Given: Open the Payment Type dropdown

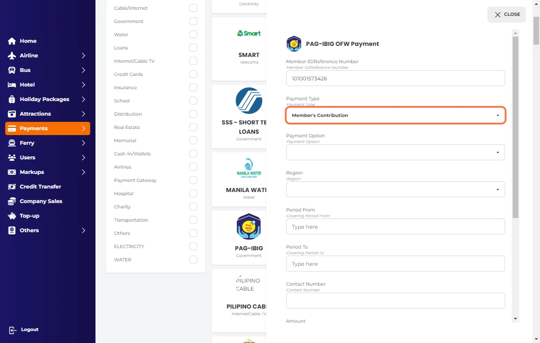Looking at the screenshot, I should [395, 115].
